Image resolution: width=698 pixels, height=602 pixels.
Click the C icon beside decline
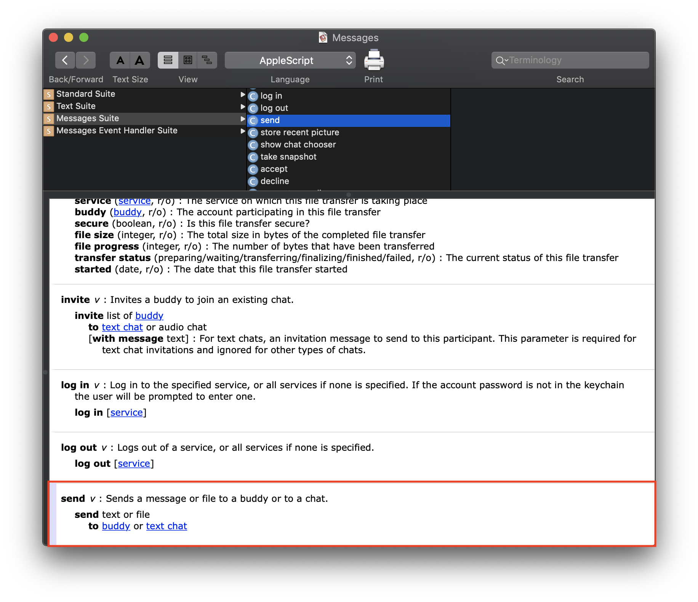tap(253, 181)
